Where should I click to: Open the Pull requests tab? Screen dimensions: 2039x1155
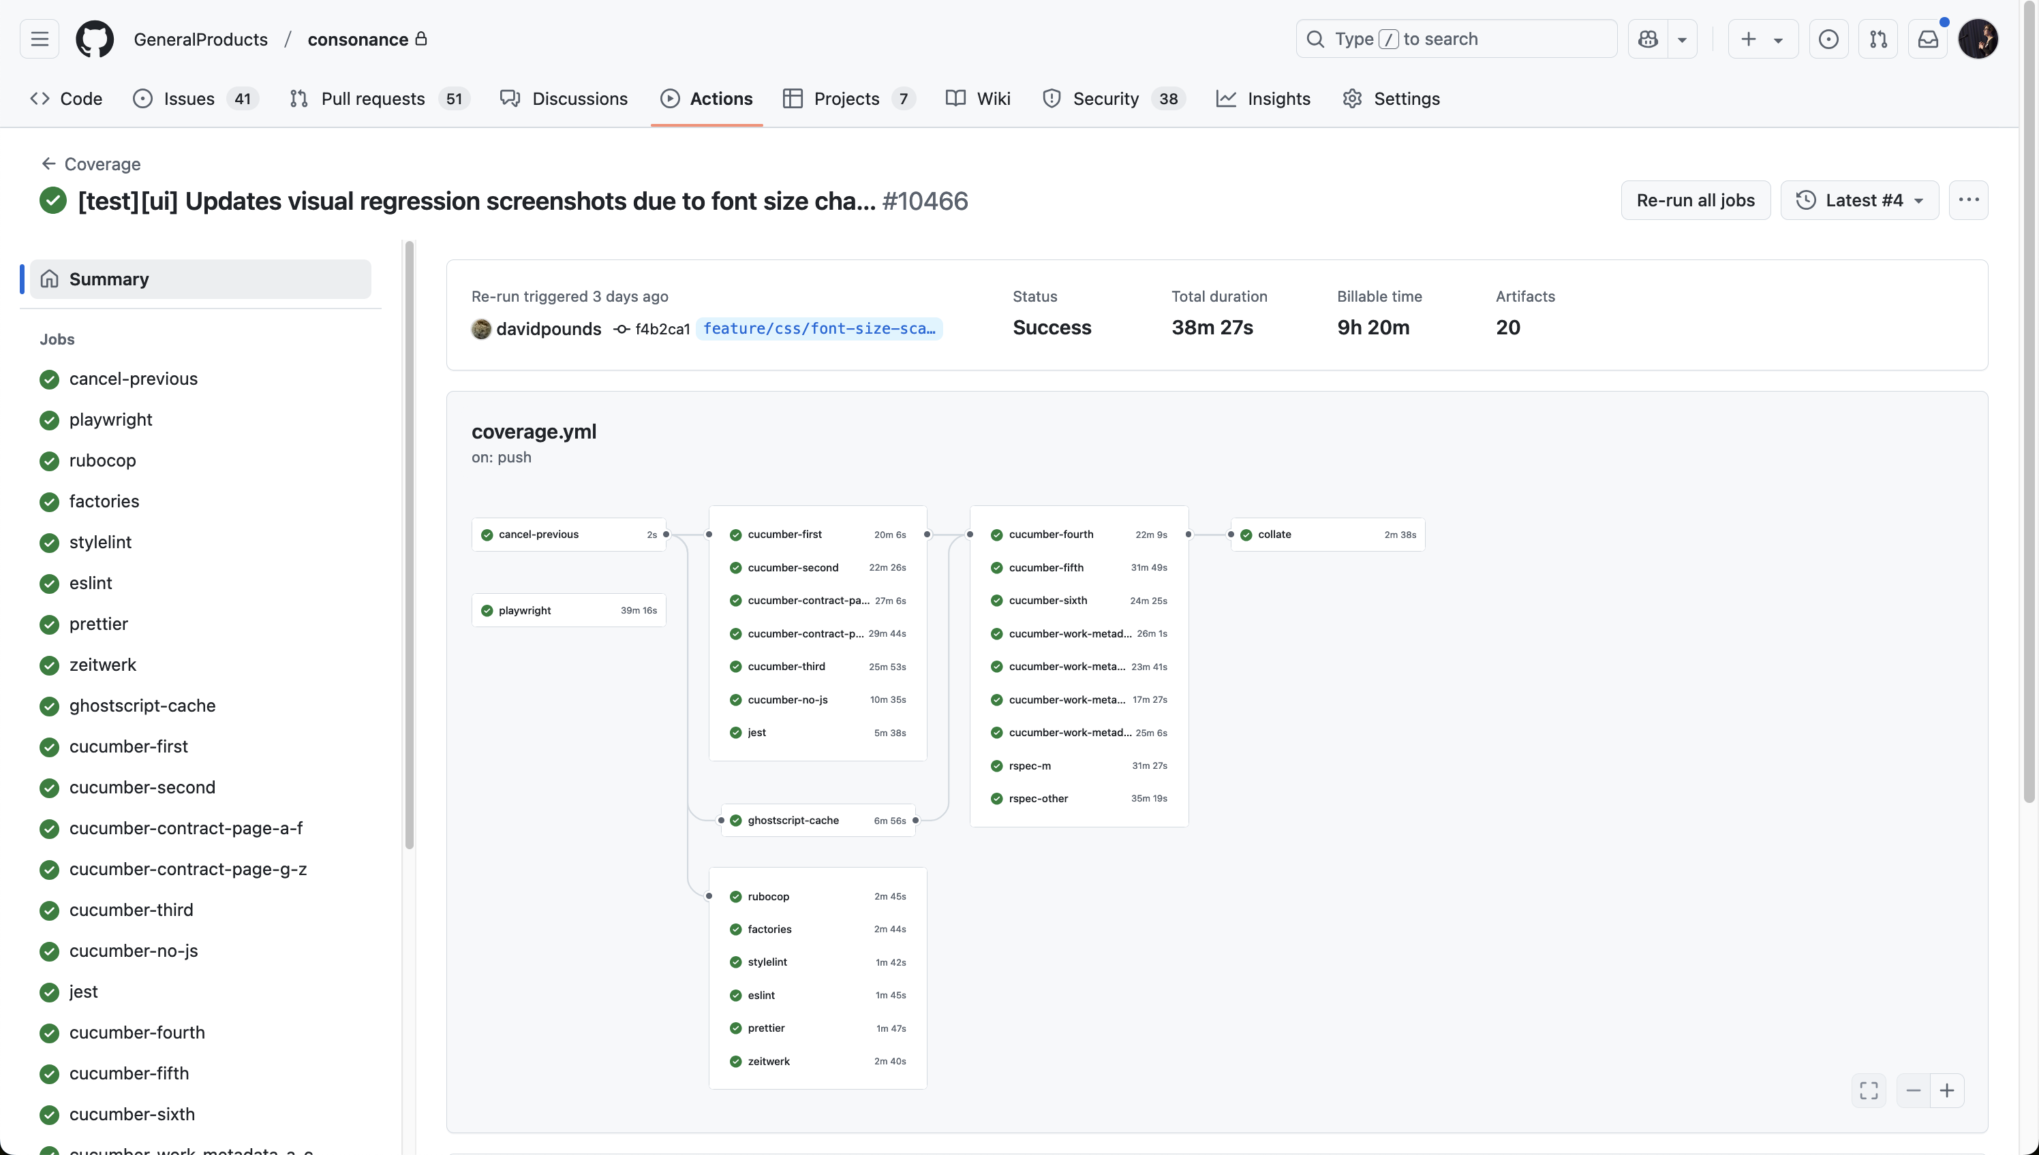380,98
